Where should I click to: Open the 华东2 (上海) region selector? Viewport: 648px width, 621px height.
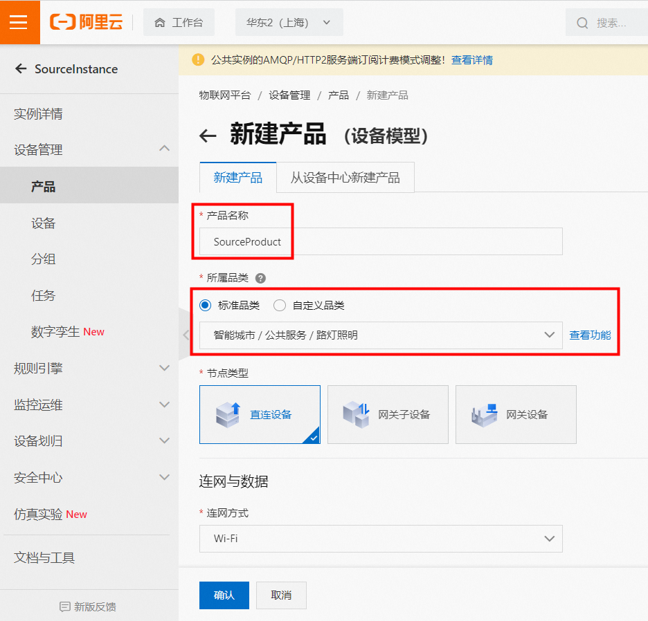[289, 21]
